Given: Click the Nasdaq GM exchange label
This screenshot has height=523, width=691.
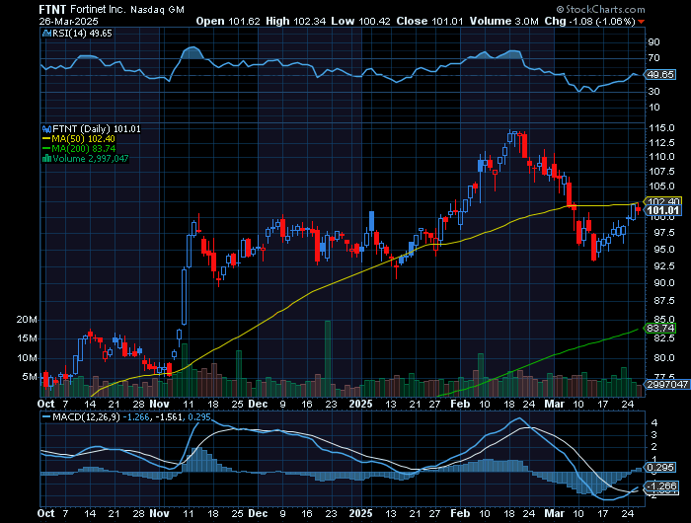Looking at the screenshot, I should coord(157,10).
